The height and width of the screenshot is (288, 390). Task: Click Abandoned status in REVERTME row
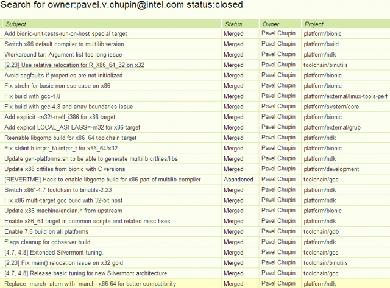click(238, 180)
